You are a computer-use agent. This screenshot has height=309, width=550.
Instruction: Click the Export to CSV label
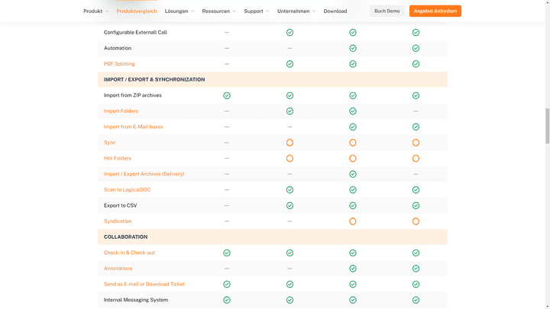(x=121, y=205)
